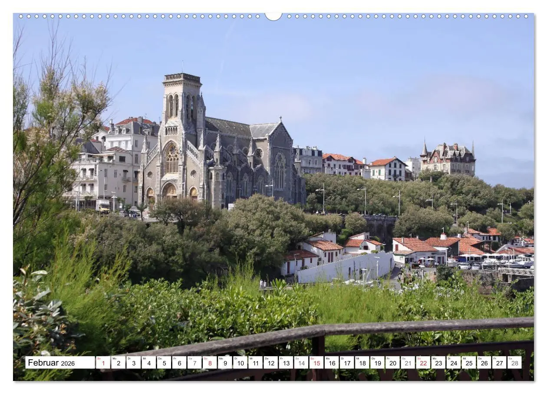This screenshot has width=547, height=394.
Task: Select day 12 in the calendar strip
Action: [270, 363]
